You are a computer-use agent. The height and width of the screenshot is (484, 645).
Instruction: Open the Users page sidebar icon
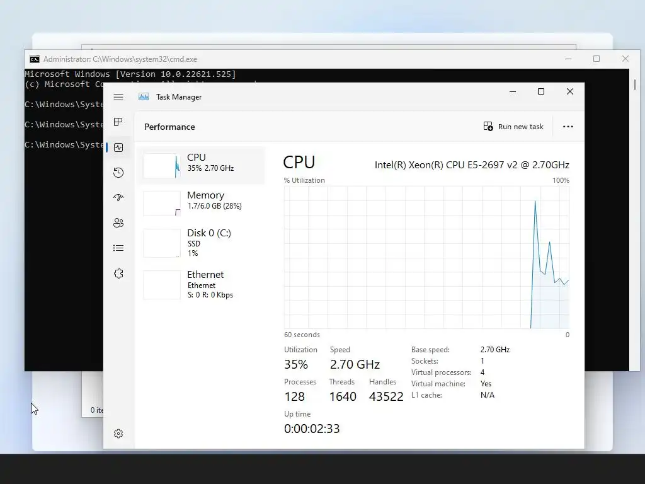118,223
